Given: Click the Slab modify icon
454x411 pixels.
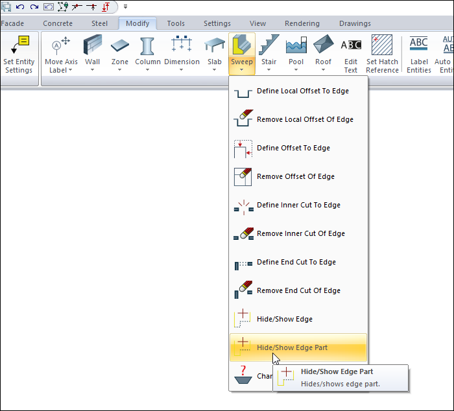Looking at the screenshot, I should [214, 45].
